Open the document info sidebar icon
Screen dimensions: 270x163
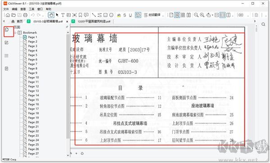click(x=7, y=68)
